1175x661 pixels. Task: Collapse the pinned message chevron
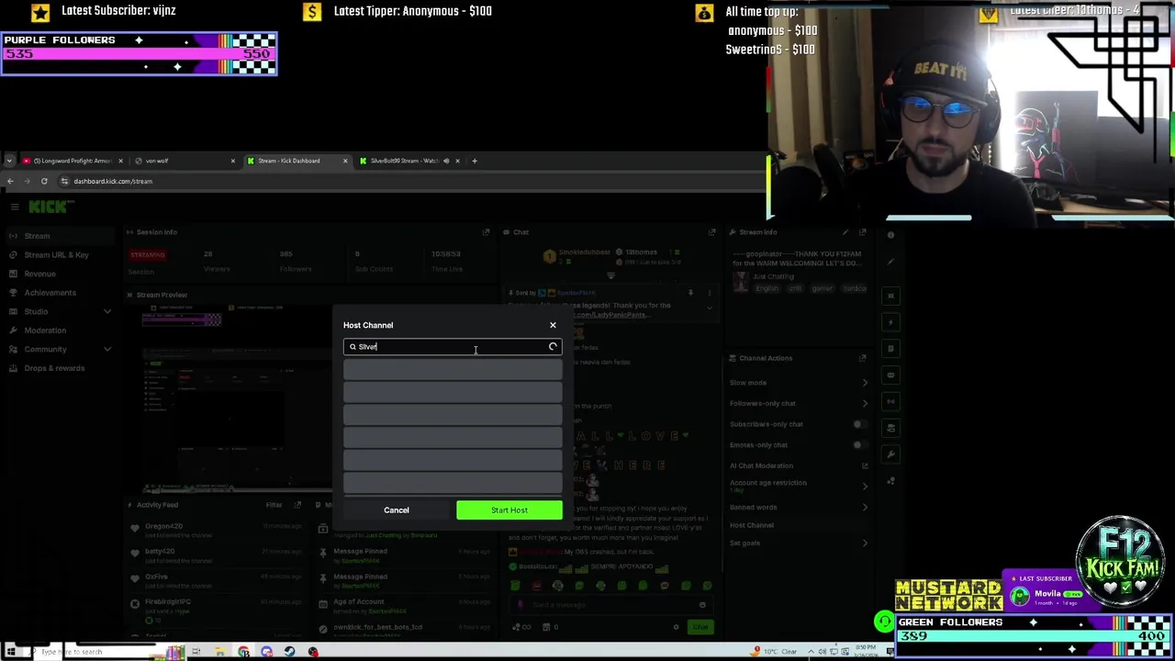pyautogui.click(x=709, y=309)
